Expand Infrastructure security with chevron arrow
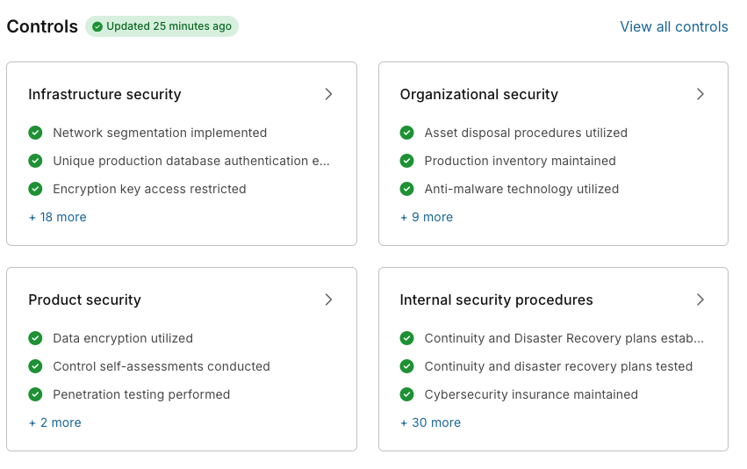 pos(328,94)
